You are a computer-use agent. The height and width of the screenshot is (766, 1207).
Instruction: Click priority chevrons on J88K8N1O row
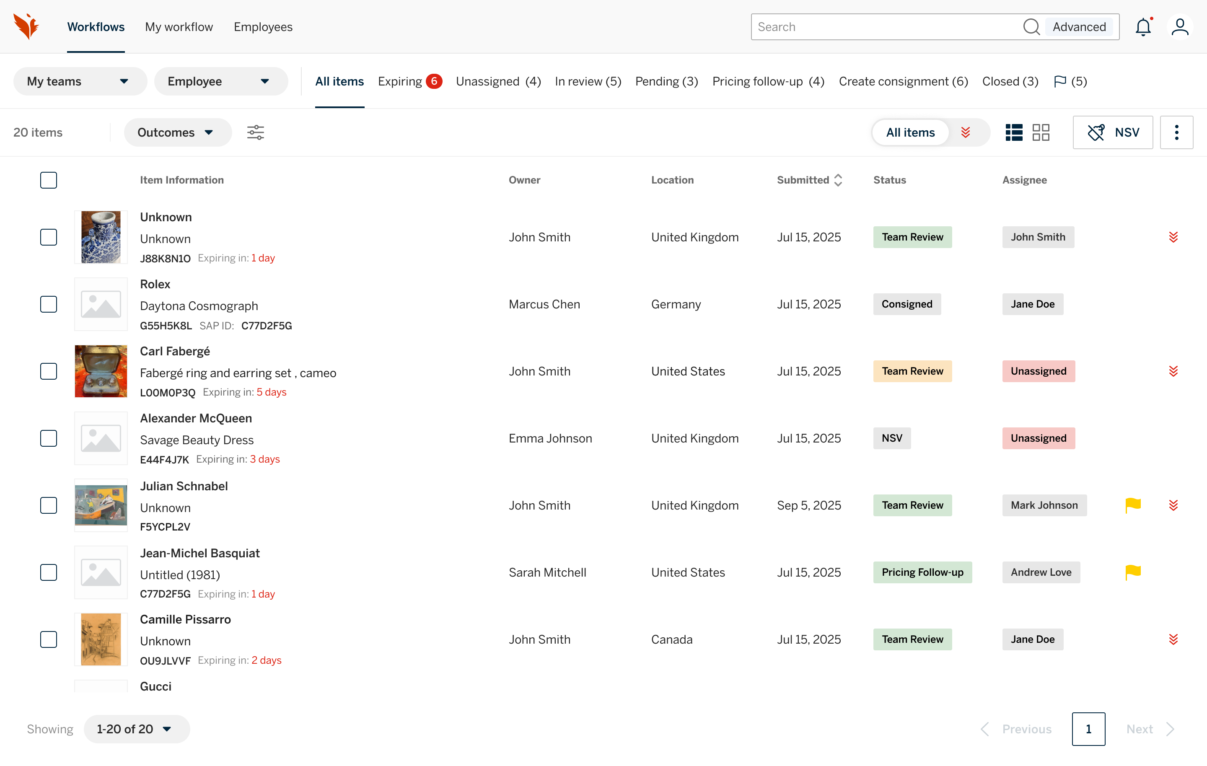(x=1173, y=237)
